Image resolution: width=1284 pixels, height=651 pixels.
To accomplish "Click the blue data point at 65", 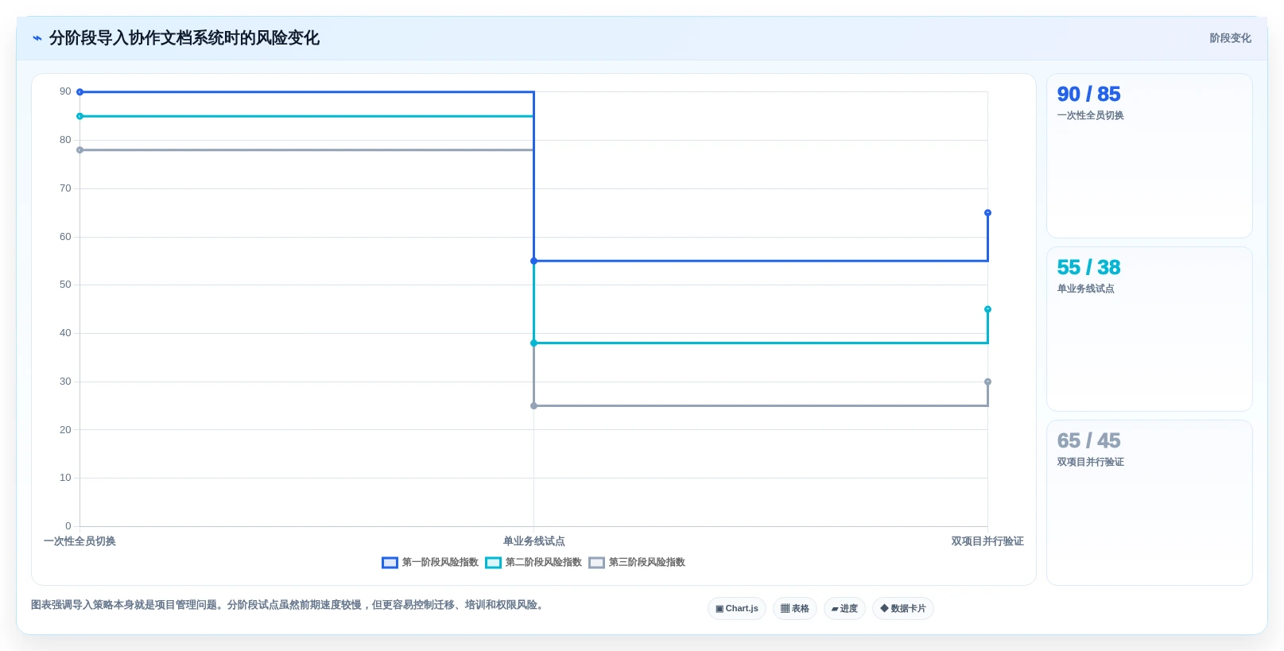I will coord(987,213).
